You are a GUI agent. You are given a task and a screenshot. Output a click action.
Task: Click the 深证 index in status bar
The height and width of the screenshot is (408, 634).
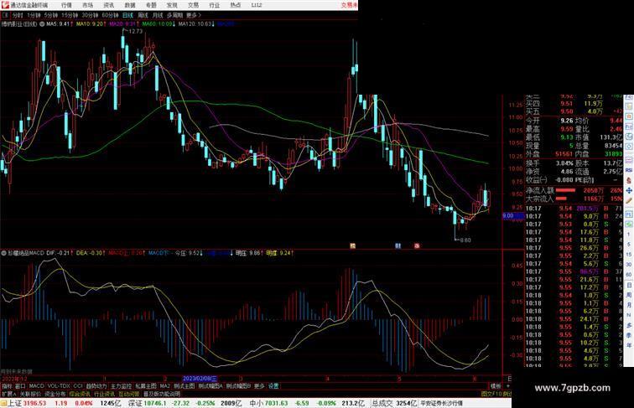click(x=135, y=403)
